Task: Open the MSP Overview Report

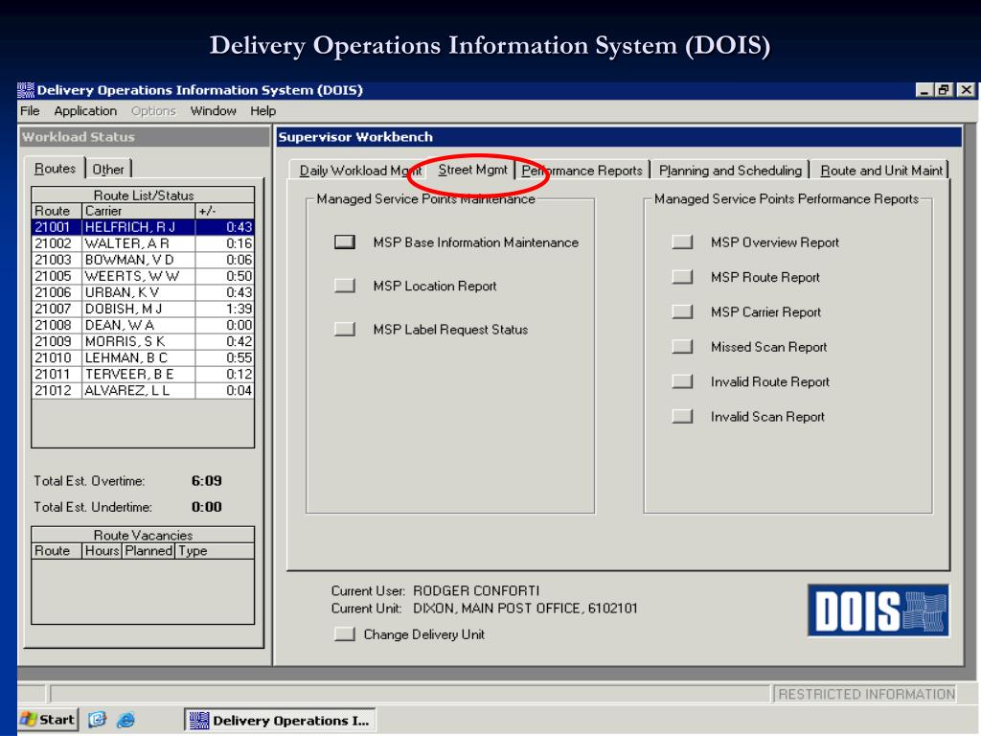Action: 682,242
